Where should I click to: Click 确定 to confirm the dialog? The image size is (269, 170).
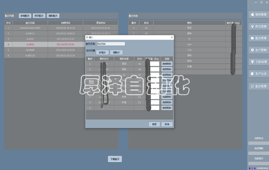(x=154, y=124)
